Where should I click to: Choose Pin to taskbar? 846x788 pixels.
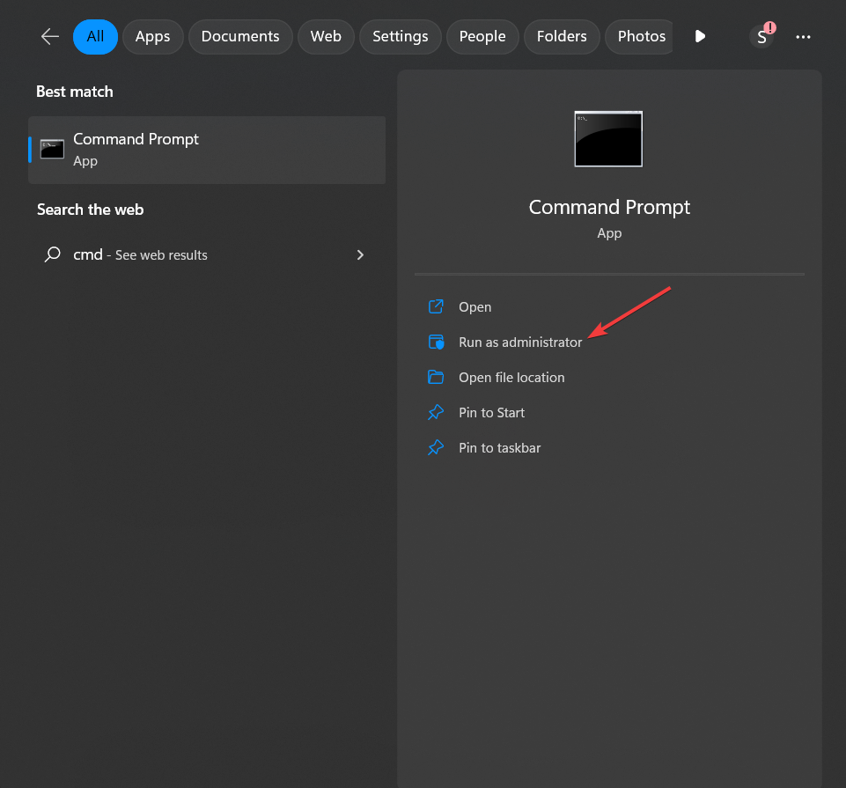[500, 448]
